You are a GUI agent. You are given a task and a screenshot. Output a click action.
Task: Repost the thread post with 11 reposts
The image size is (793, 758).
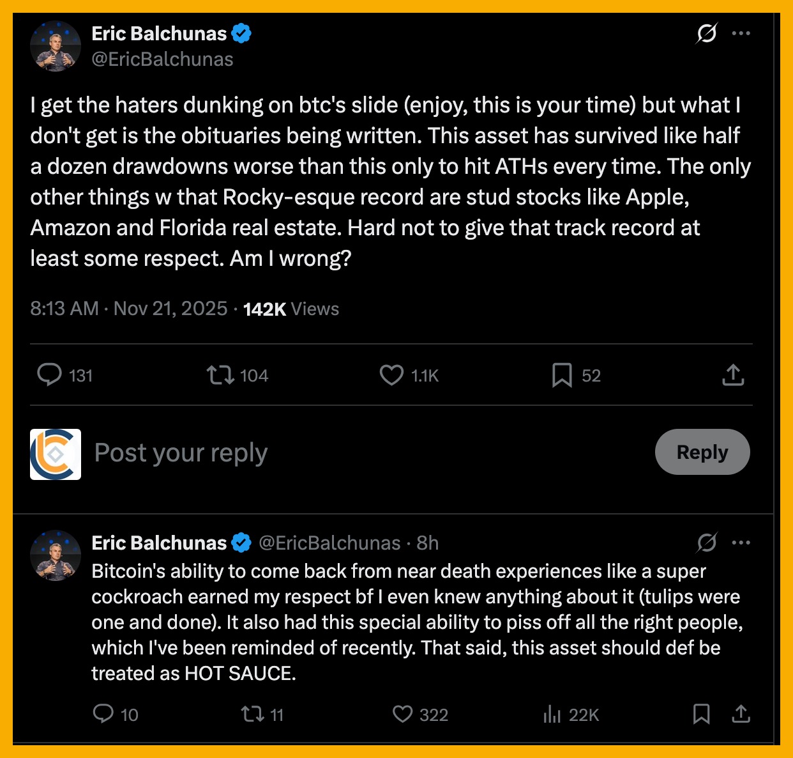coord(252,714)
